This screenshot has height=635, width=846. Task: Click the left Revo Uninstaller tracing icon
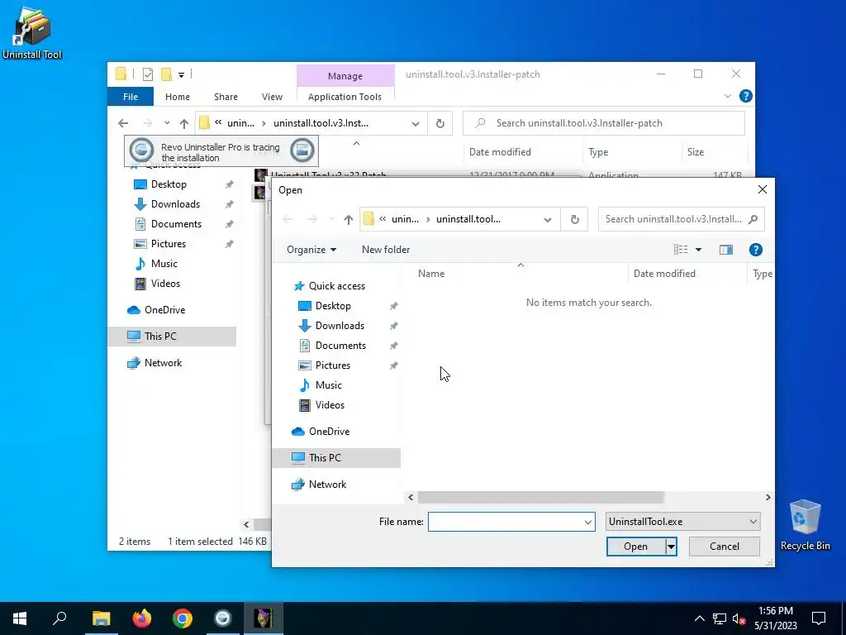142,150
